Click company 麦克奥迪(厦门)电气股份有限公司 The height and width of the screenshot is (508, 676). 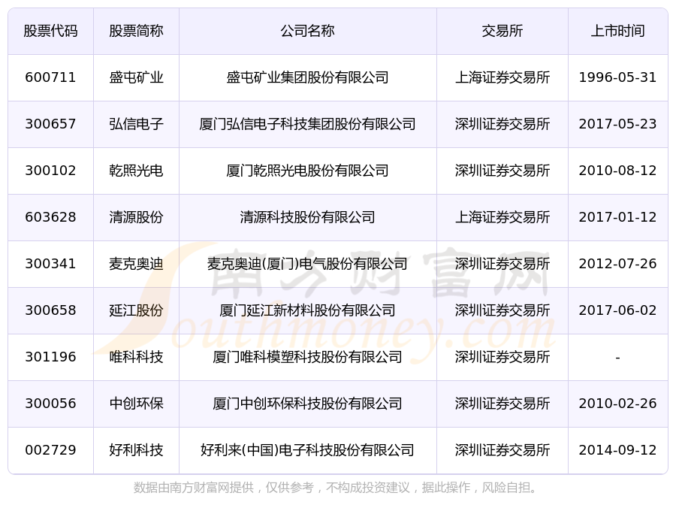pos(307,264)
